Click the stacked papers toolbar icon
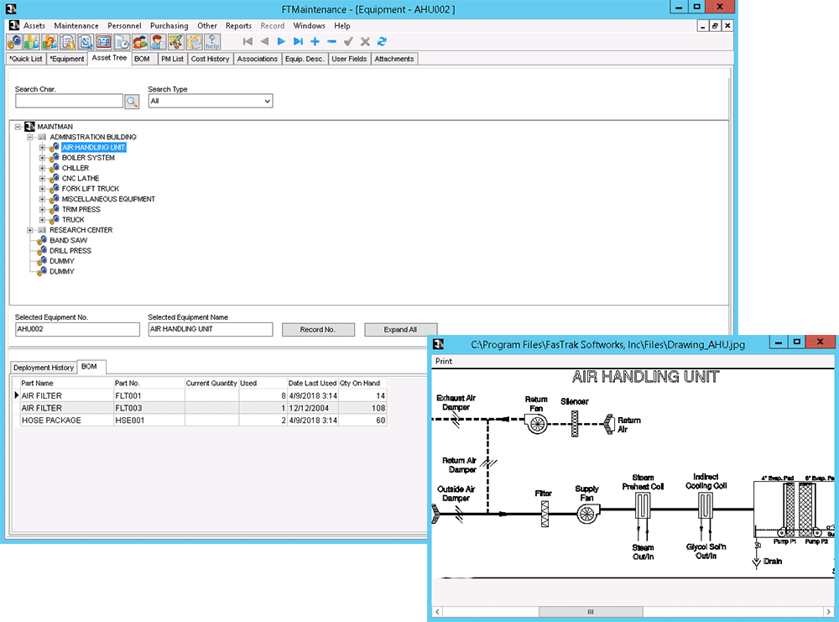 click(195, 42)
